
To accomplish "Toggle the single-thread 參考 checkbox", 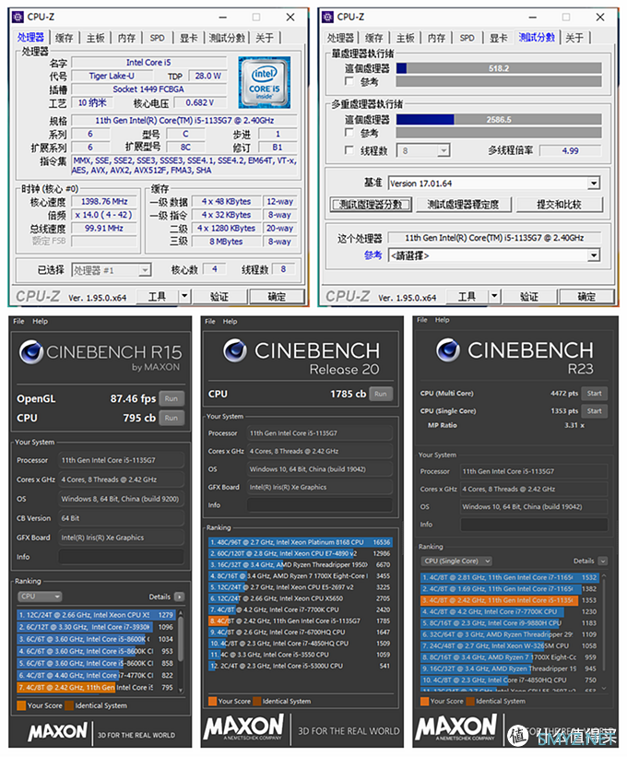I will 349,81.
